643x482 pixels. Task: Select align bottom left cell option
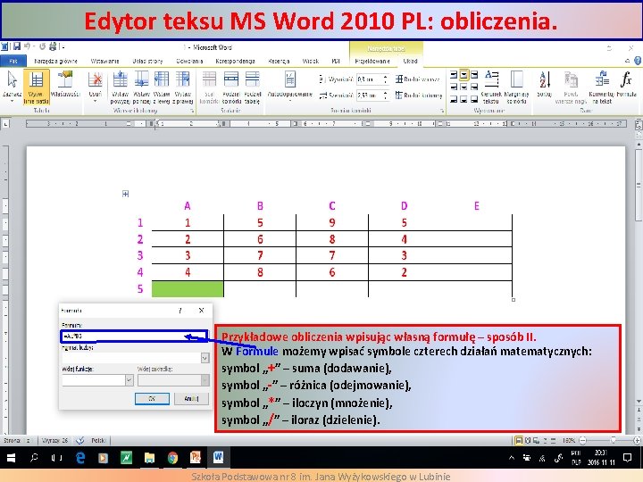454,99
